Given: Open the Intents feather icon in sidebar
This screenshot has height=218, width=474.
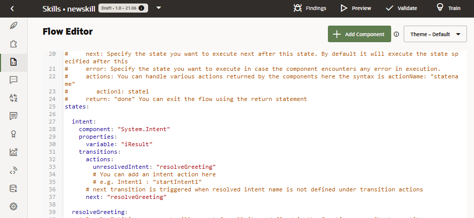Looking at the screenshot, I should pos(14,26).
